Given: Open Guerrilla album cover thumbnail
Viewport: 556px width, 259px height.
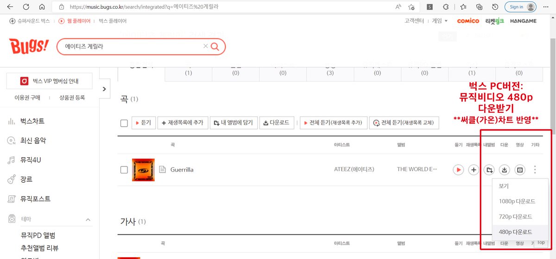Looking at the screenshot, I should (143, 170).
